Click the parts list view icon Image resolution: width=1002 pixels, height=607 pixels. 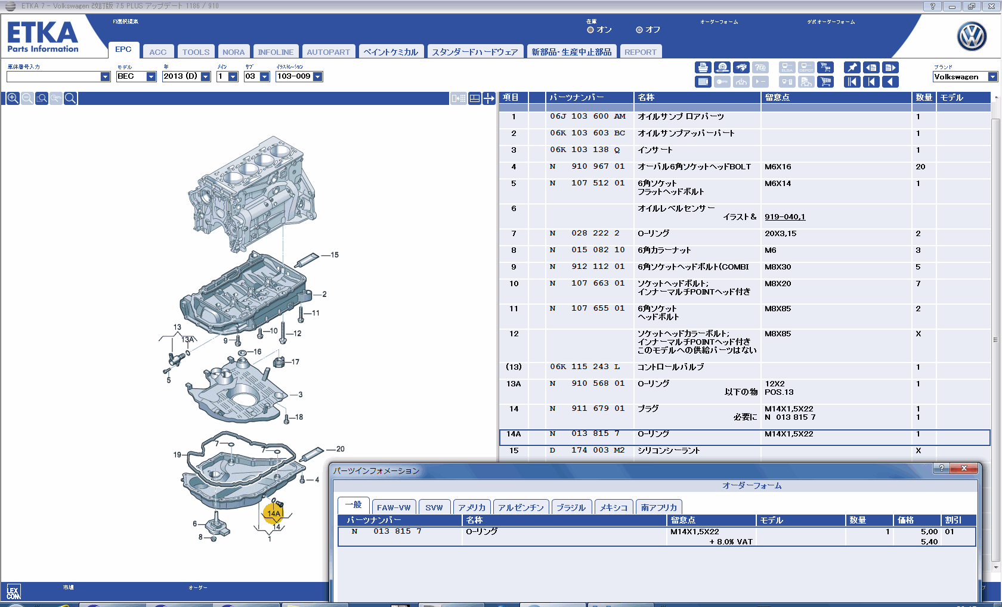point(703,82)
